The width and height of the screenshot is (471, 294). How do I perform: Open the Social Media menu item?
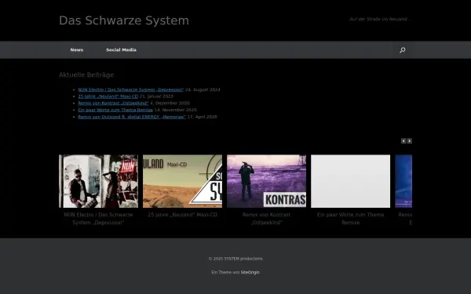click(x=121, y=50)
